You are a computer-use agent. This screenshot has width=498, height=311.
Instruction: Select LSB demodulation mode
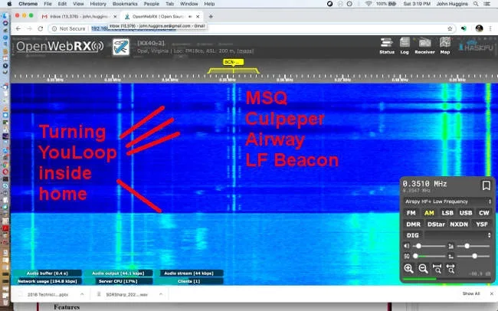(x=447, y=213)
